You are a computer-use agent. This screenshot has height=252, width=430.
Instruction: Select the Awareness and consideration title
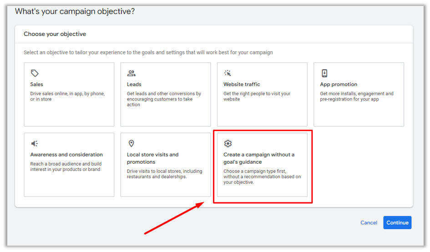(x=66, y=155)
